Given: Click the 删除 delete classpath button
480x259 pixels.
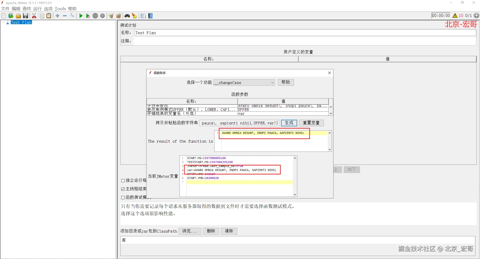Looking at the screenshot, I should click(x=211, y=231).
